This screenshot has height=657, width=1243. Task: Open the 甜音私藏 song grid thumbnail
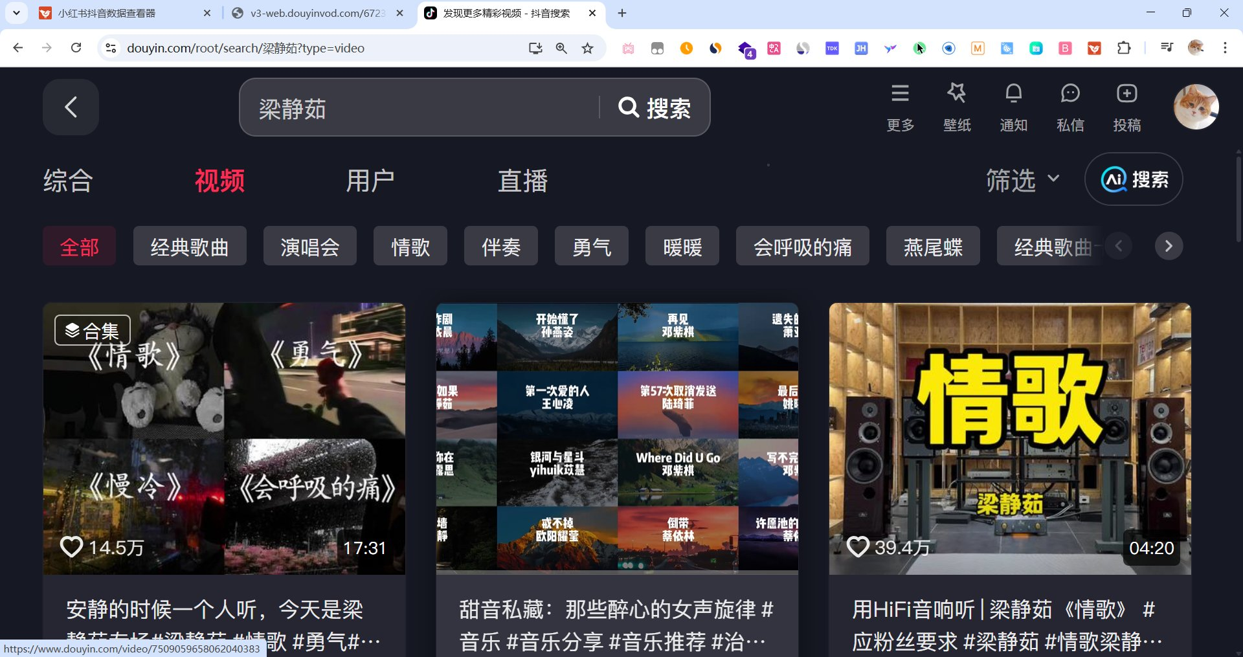(x=617, y=438)
